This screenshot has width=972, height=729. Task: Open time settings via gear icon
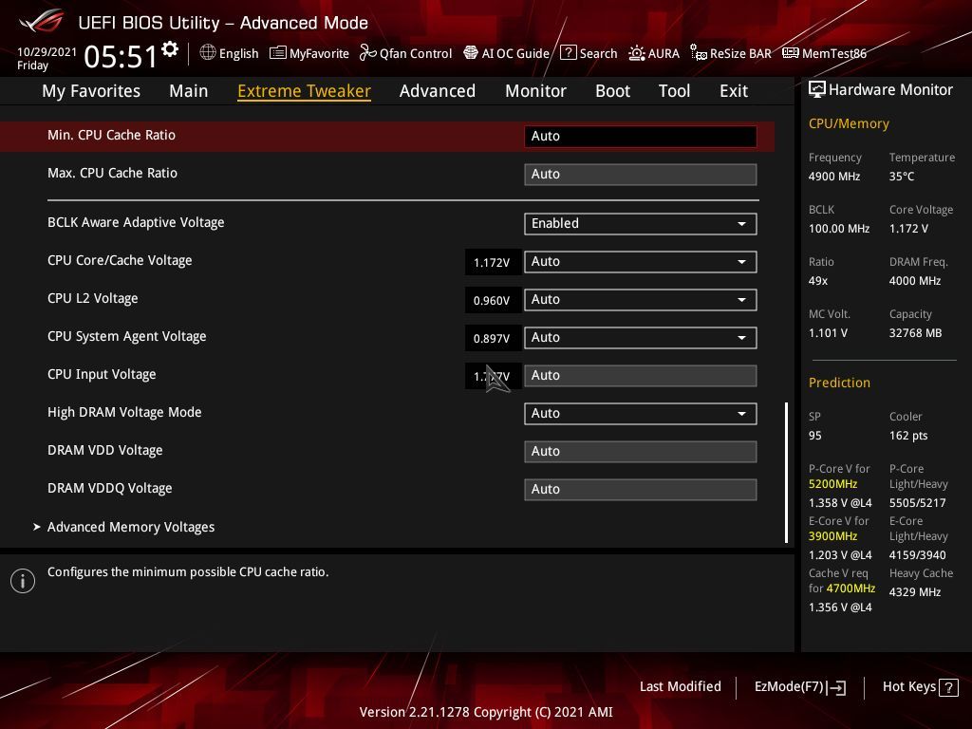point(170,49)
